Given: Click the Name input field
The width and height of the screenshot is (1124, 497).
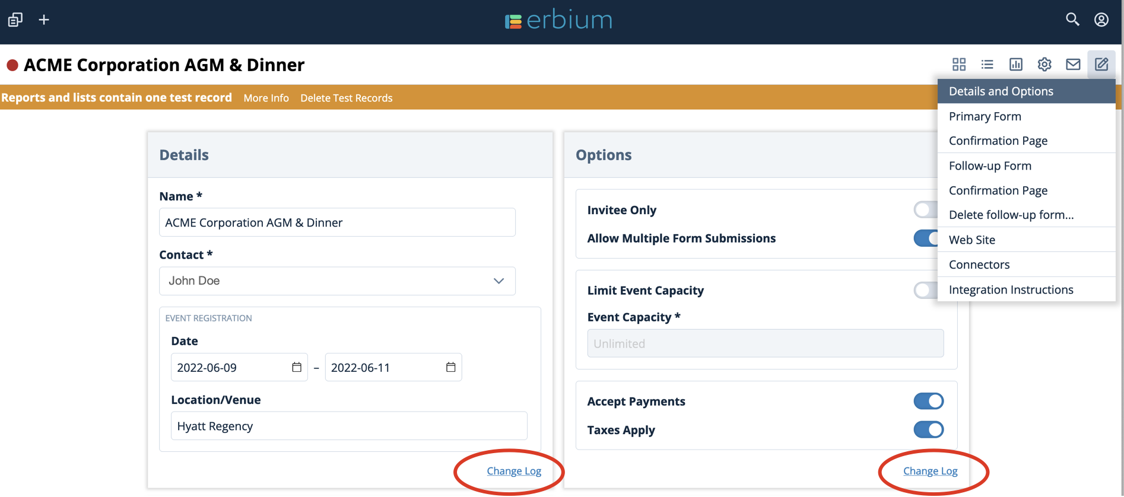Looking at the screenshot, I should [x=337, y=222].
